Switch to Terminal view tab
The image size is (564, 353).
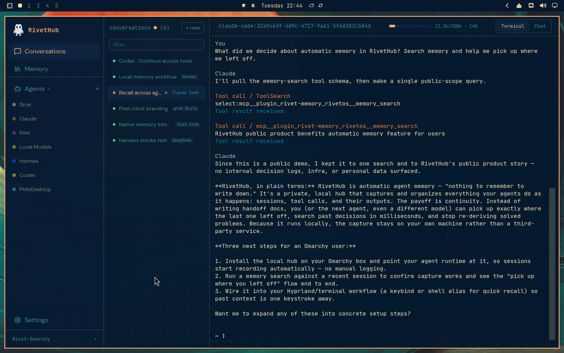point(513,26)
